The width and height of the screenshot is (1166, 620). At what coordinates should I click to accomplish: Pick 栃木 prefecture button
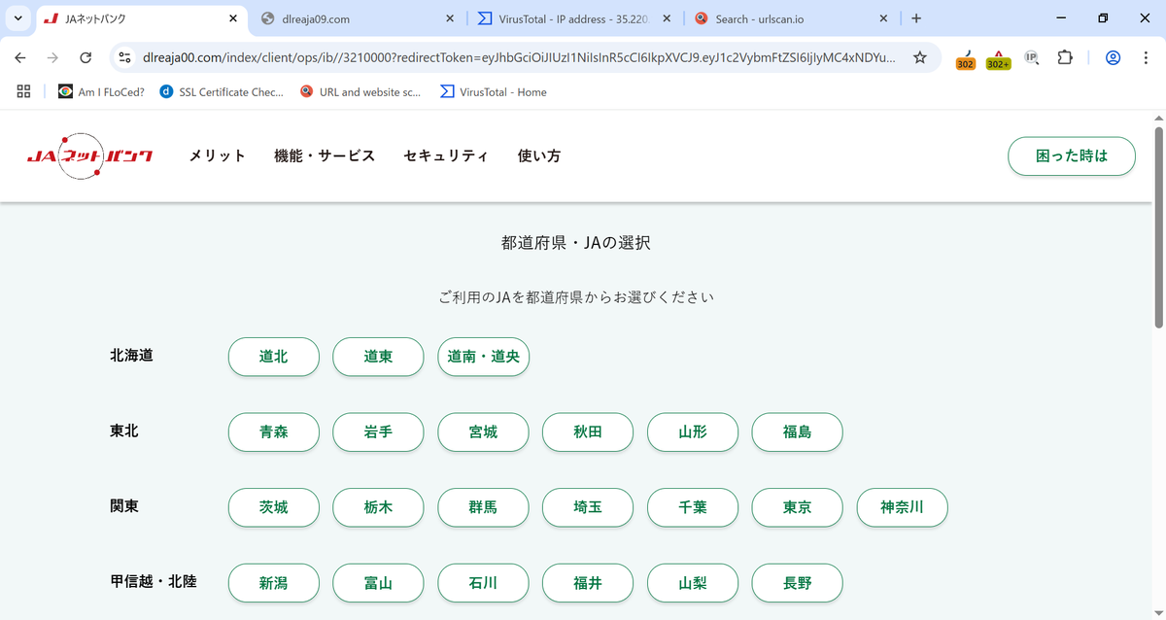(378, 507)
